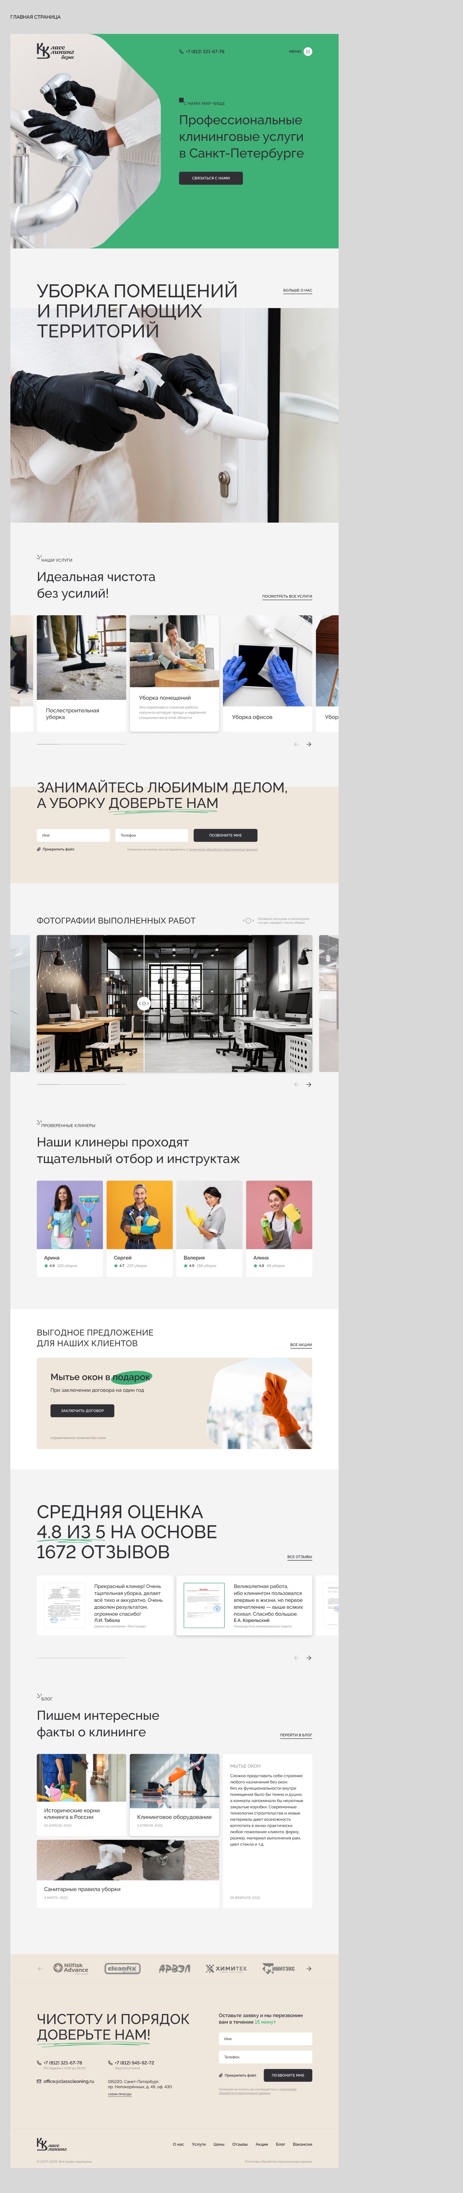Screen dimensions: 463x2193
Task: Grab the before/after comparison handle on the photo
Action: pyautogui.click(x=144, y=1004)
